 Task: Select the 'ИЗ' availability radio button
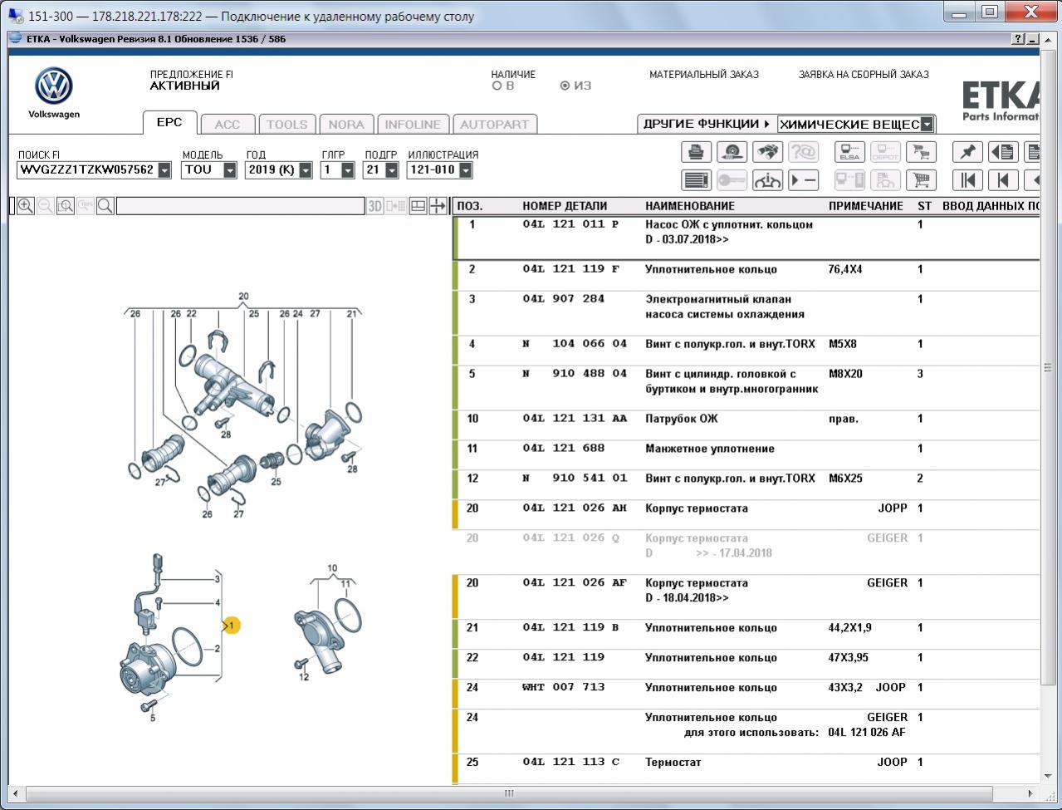(565, 86)
